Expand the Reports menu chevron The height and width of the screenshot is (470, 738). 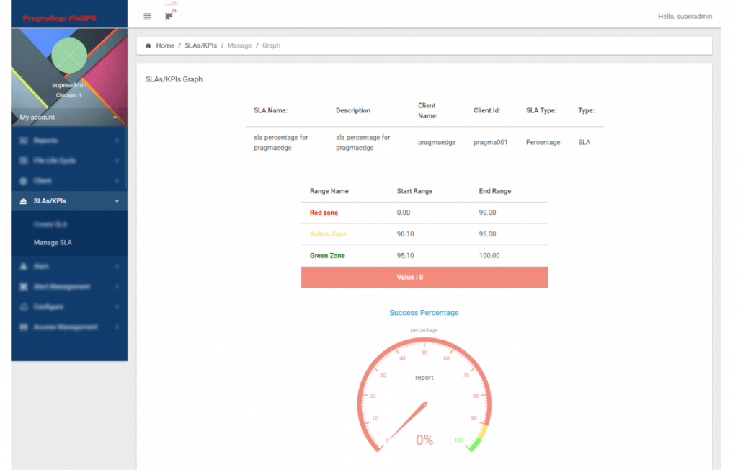117,141
